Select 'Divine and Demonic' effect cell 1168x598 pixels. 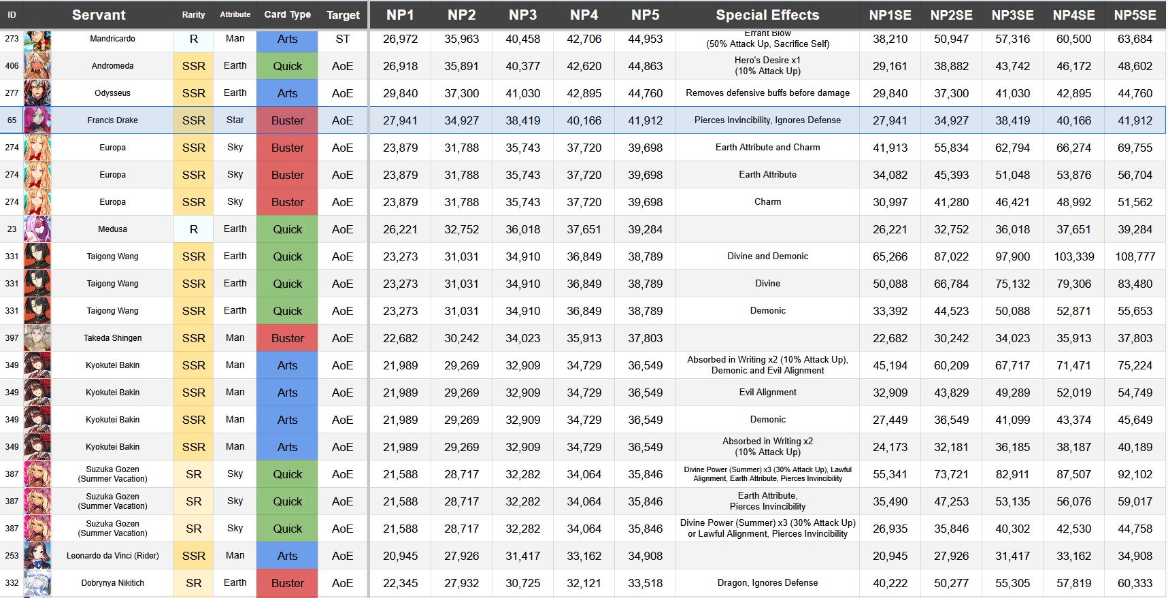[767, 256]
